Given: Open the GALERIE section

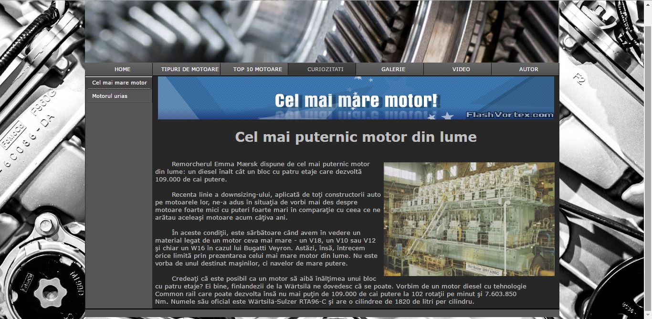Looking at the screenshot, I should coord(393,69).
